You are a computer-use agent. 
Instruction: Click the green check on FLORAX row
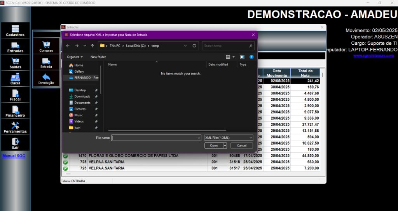[65, 156]
